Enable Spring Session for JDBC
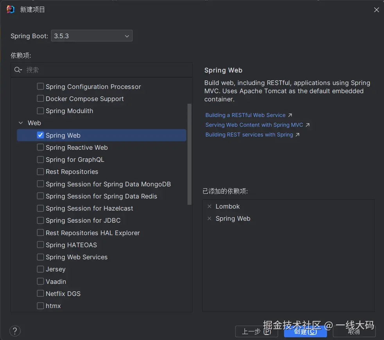This screenshot has height=340, width=384. [40, 220]
